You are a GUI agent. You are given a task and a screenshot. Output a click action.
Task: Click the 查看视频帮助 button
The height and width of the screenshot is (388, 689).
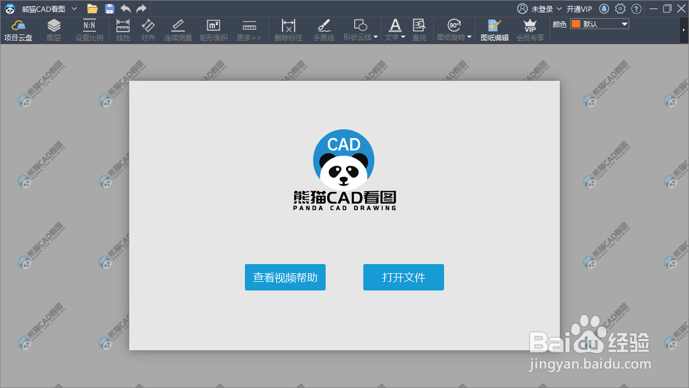[285, 277]
